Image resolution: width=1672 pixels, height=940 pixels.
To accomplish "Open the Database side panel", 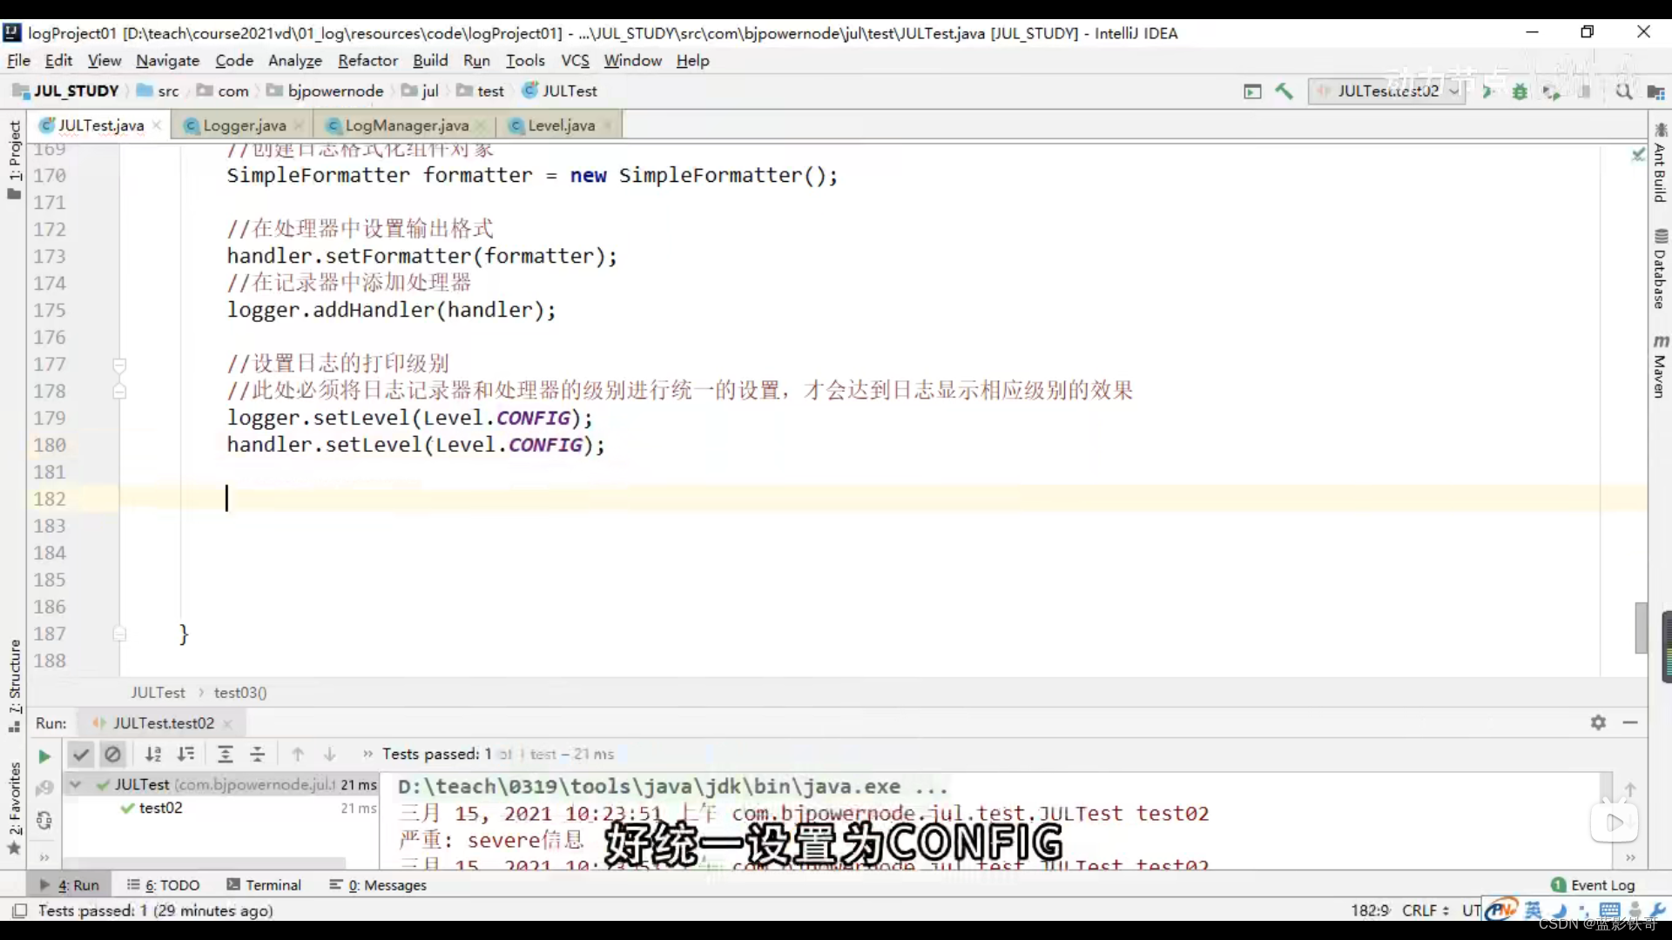I will [x=1660, y=269].
